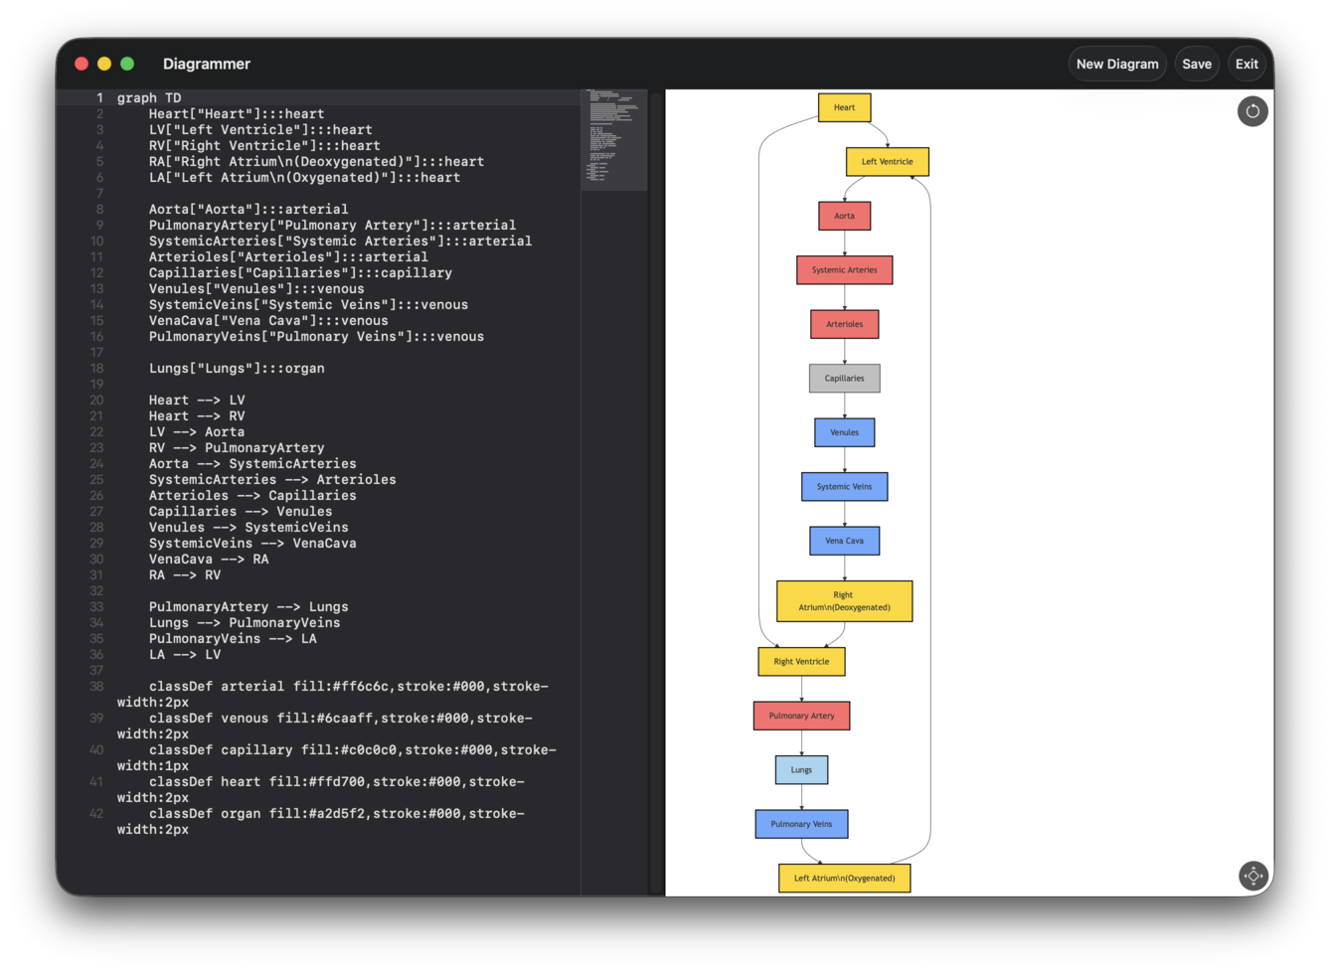Screen dimensions: 1330x970
Task: Click the New Diagram button
Action: click(1116, 63)
